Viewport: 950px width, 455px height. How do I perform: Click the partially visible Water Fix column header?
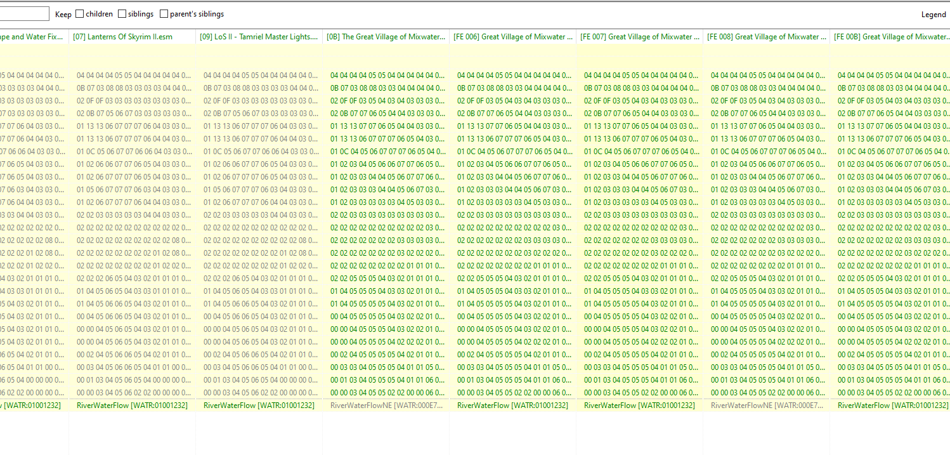[x=34, y=37]
